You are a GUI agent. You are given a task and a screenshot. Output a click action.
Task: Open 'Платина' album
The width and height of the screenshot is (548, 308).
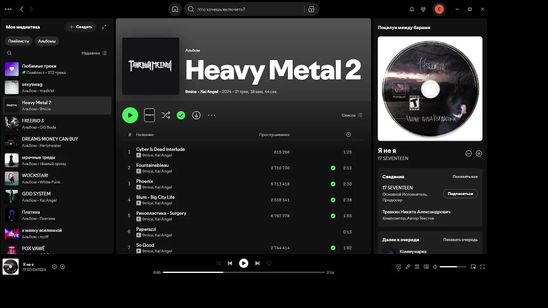point(57,215)
